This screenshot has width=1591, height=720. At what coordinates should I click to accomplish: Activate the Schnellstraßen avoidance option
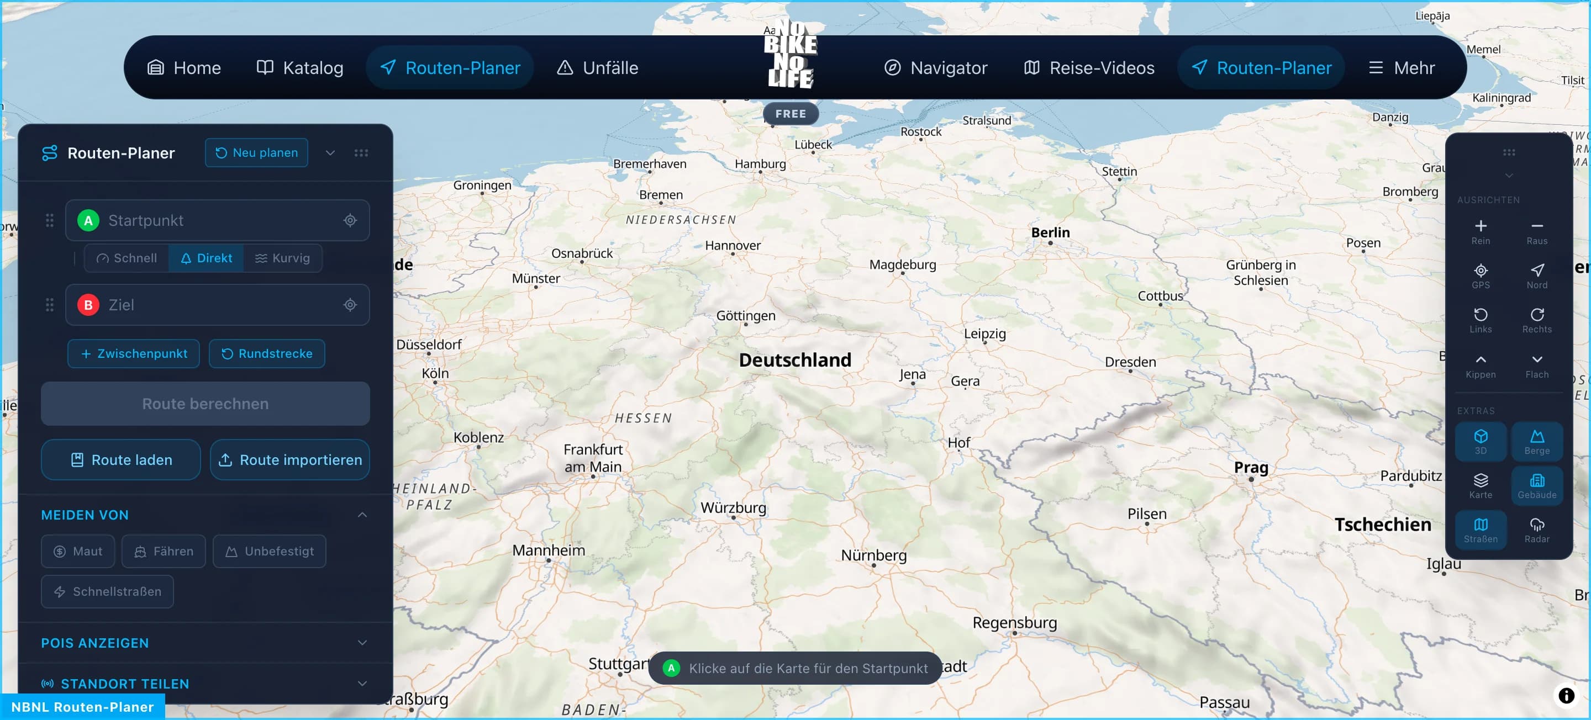click(107, 591)
